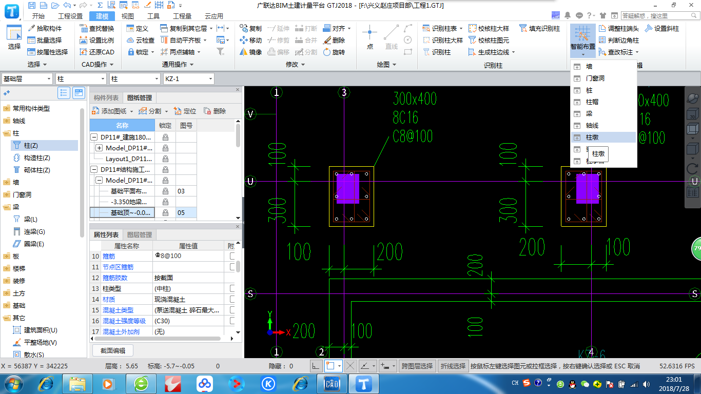Expand 复制到其它层 dropdown arrow
Viewport: 701px width, 394px height.
pyautogui.click(x=210, y=28)
